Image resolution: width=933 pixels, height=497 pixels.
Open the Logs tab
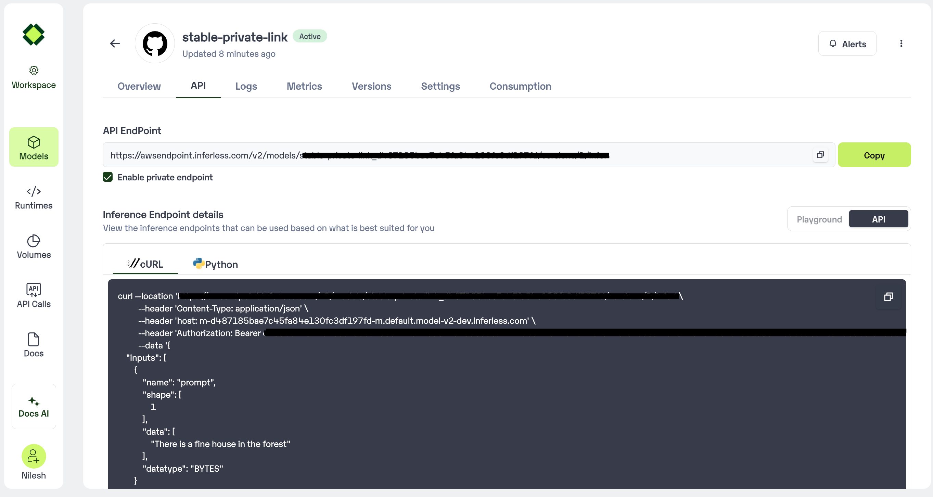click(x=246, y=86)
